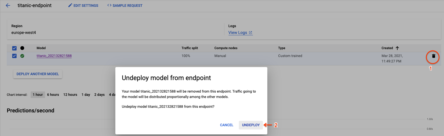Click the trash icon to undeploy model
Screen dimensions: 444x136
pos(433,56)
